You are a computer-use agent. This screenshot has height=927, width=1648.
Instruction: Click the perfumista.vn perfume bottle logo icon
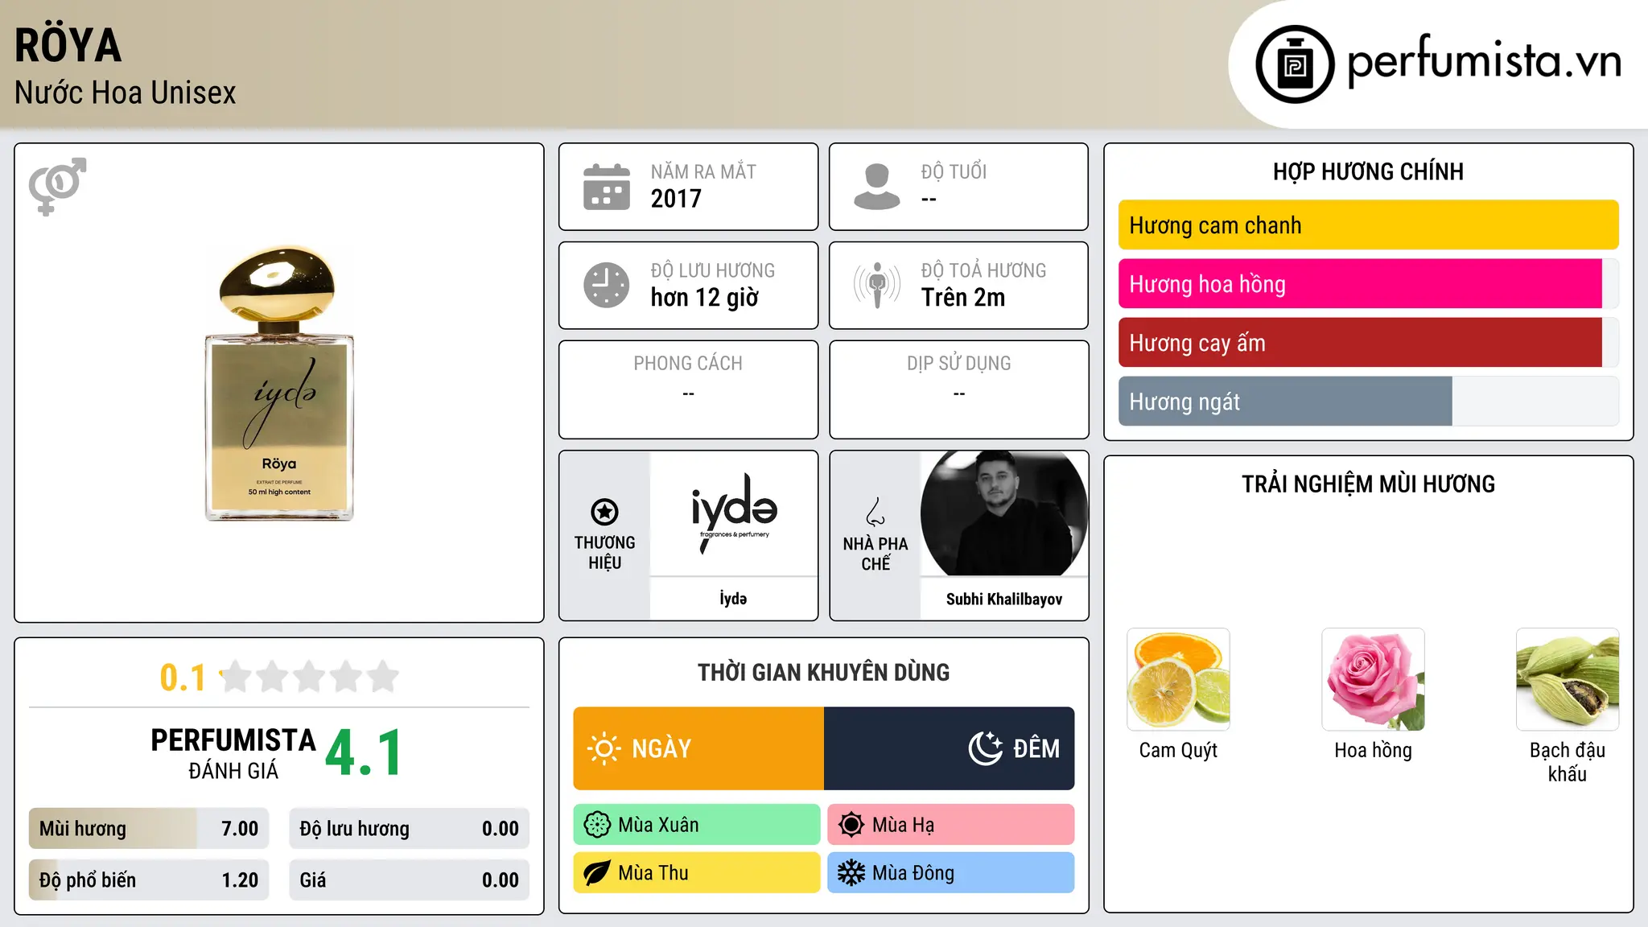[x=1295, y=64]
